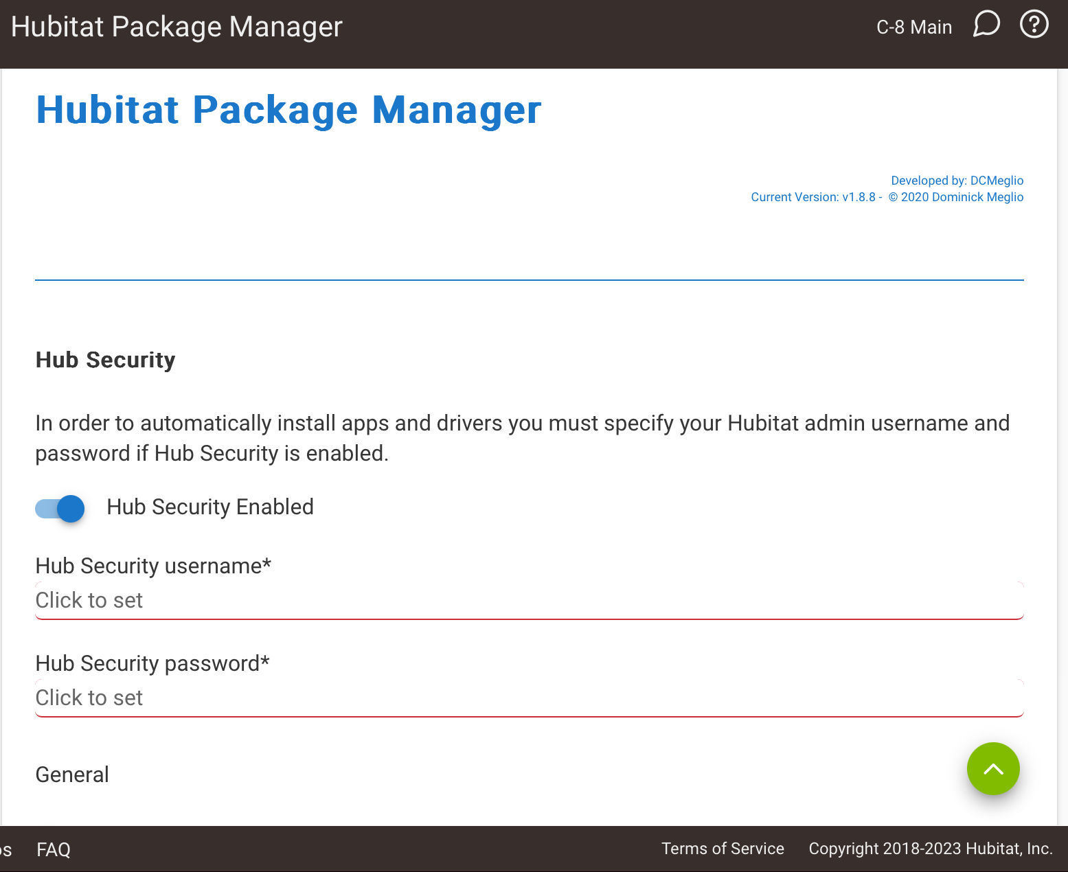The height and width of the screenshot is (872, 1068).
Task: Click the Hub Security username field
Action: (529, 601)
